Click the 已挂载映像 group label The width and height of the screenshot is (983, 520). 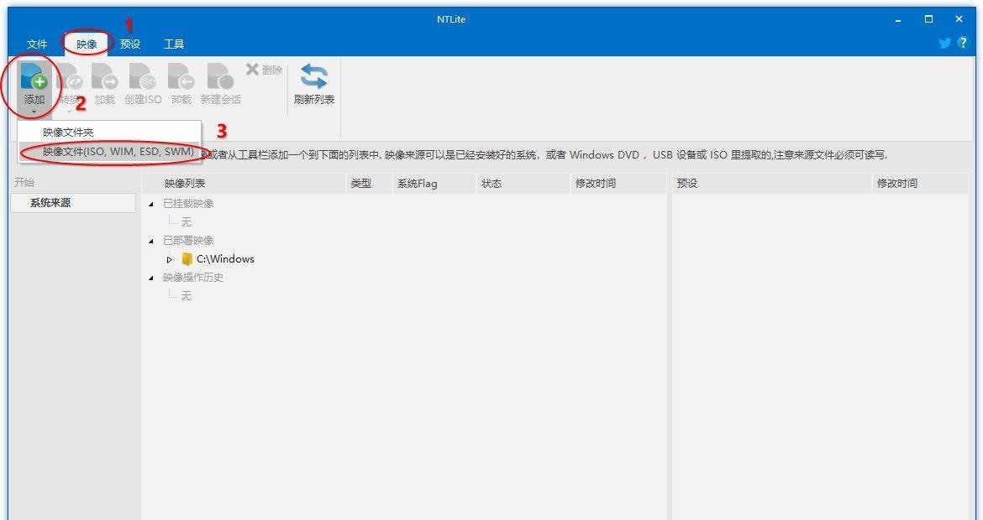[188, 203]
